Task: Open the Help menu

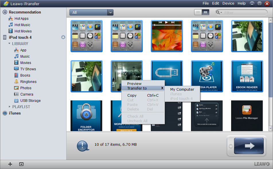Action: click(x=242, y=3)
